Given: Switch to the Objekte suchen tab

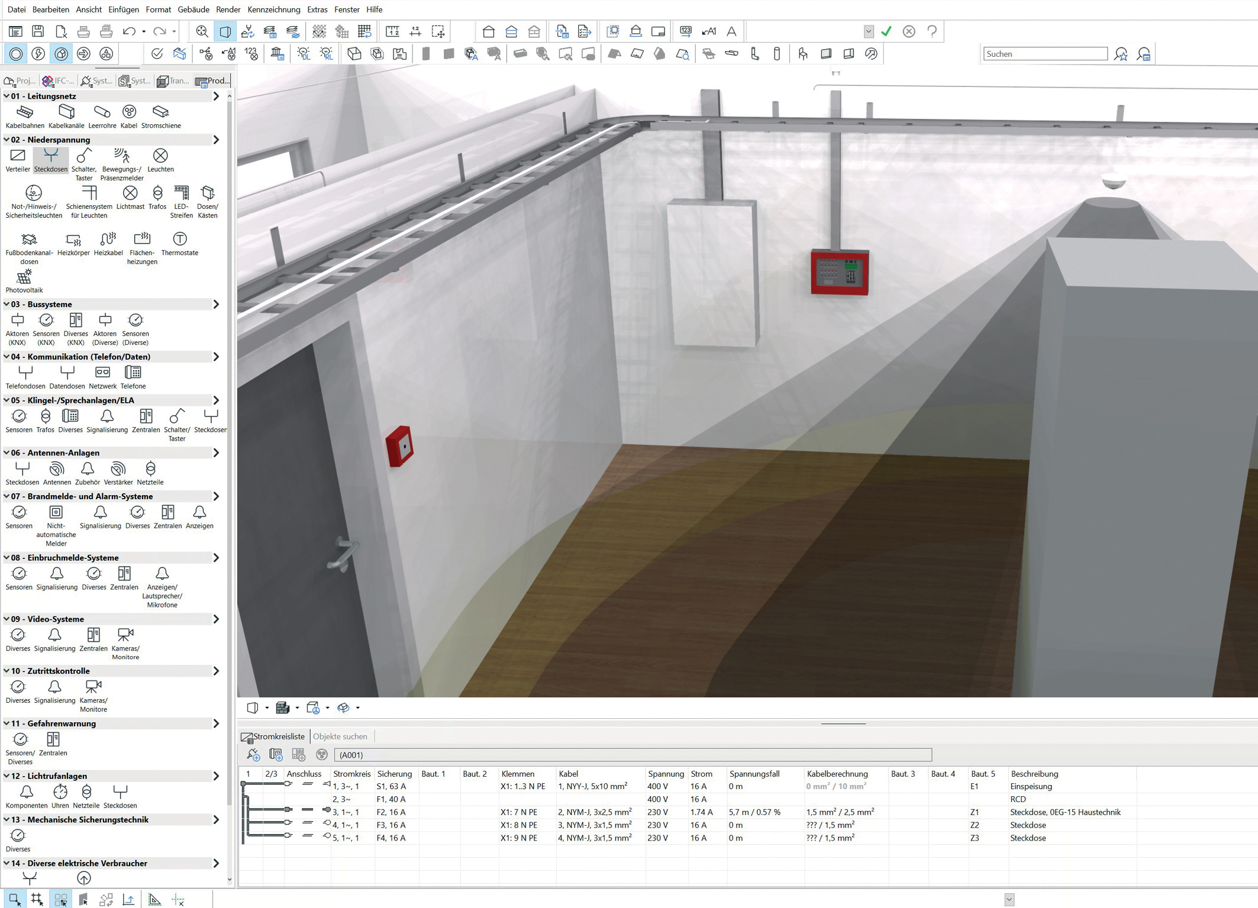Looking at the screenshot, I should click(340, 736).
